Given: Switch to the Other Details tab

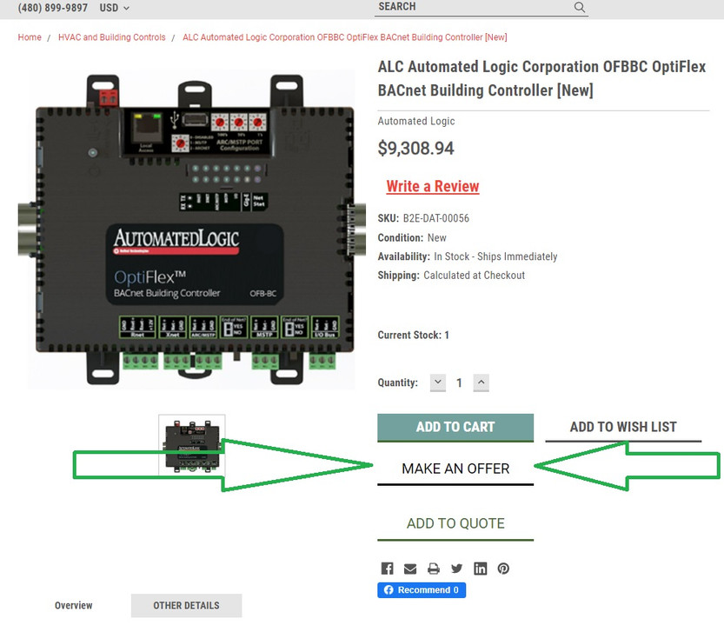Looking at the screenshot, I should [186, 606].
